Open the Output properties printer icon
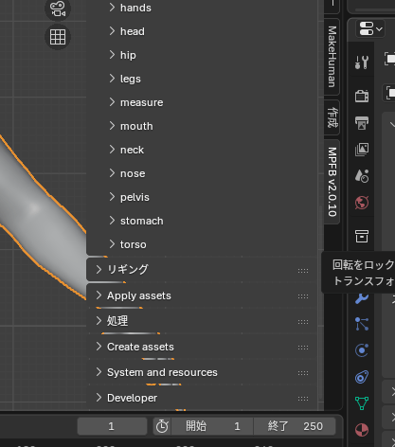This screenshot has width=395, height=447. [362, 122]
